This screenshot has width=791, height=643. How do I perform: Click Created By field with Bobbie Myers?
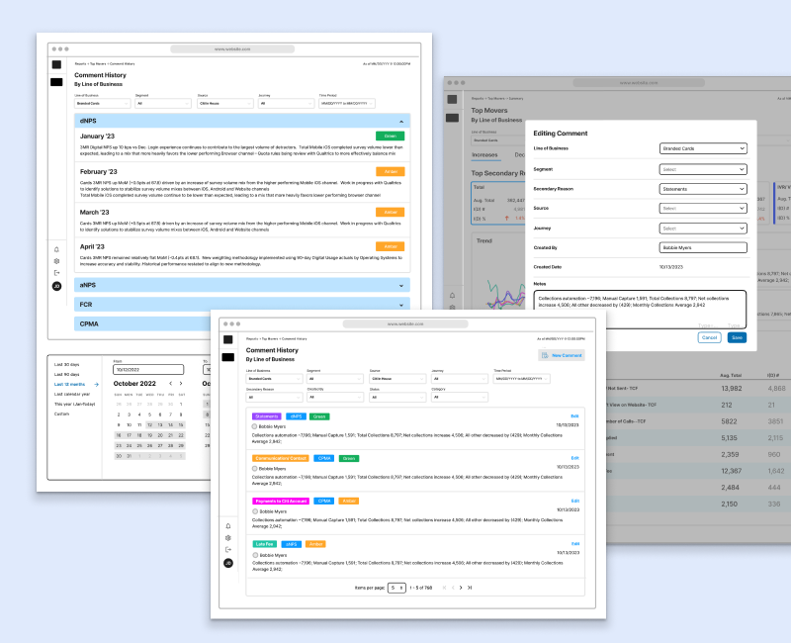pyautogui.click(x=703, y=247)
